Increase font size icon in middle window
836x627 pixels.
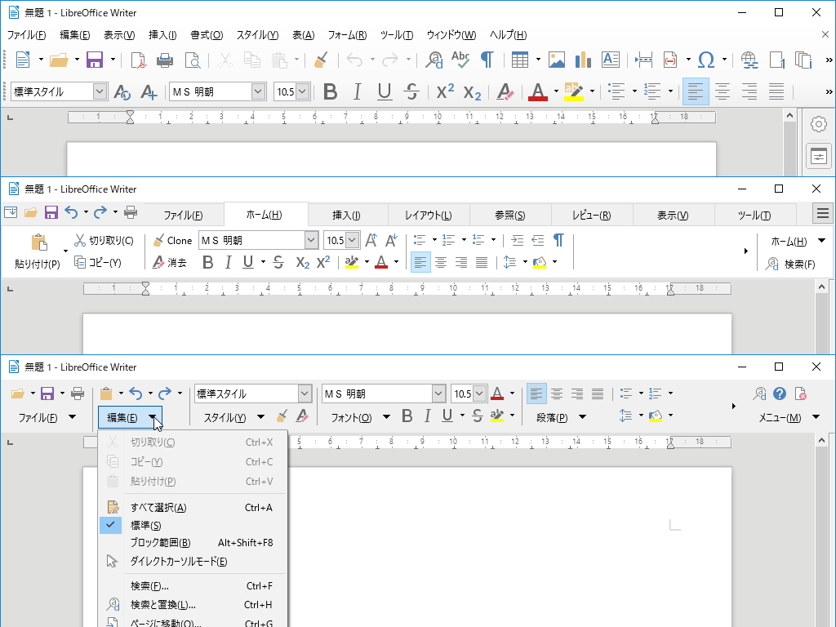[371, 241]
